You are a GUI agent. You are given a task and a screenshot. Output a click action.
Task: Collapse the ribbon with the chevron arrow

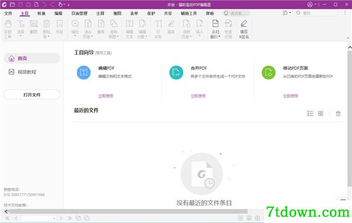(x=348, y=38)
